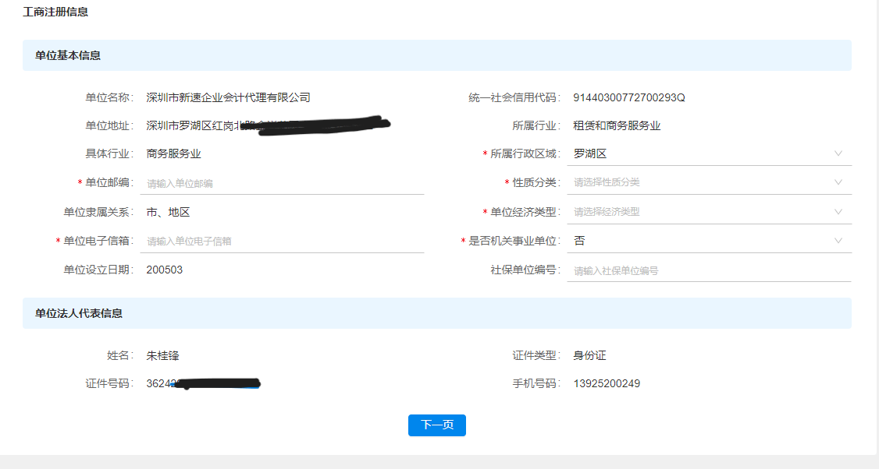Click into the 单位电子信箱 text box
Screen dimensions: 879x469
click(282, 242)
